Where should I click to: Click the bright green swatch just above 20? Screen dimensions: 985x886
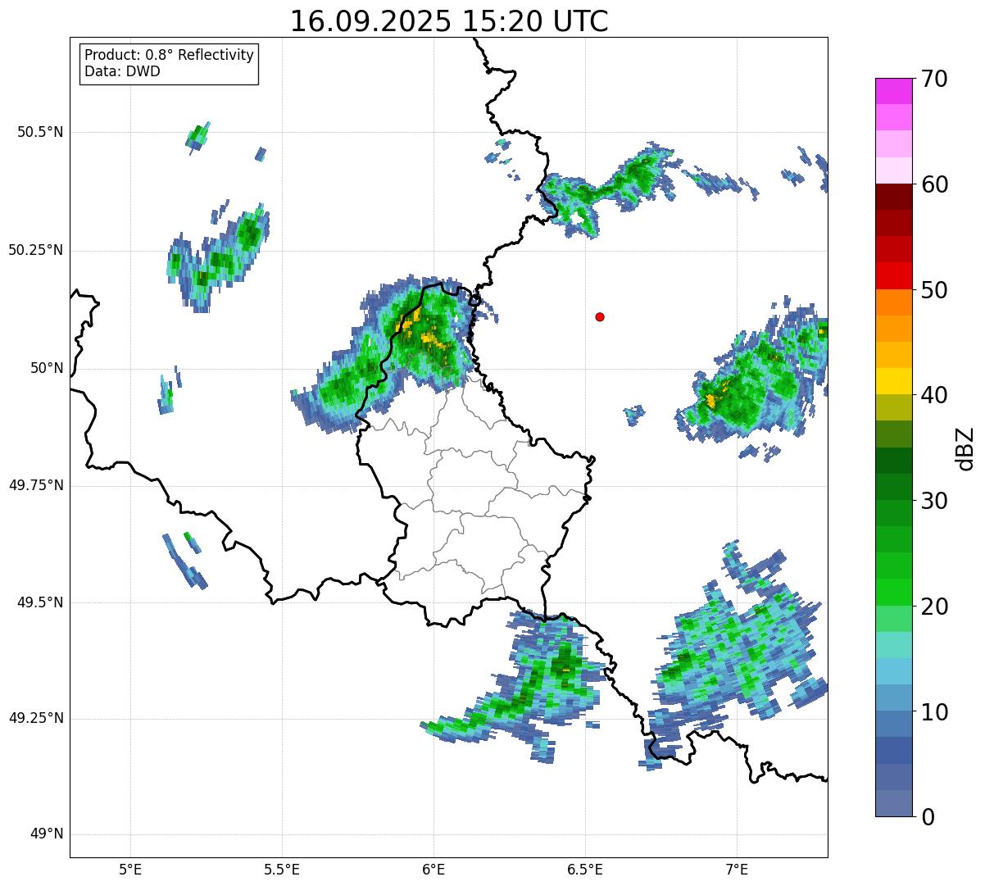point(893,592)
